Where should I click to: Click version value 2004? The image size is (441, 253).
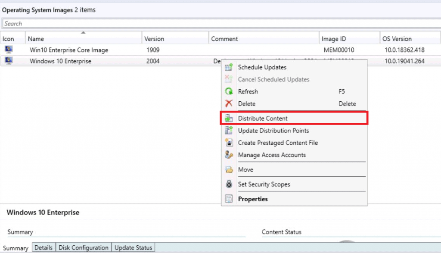(153, 61)
